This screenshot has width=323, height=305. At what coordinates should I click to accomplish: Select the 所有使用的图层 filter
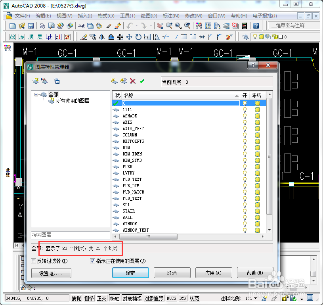(x=73, y=101)
